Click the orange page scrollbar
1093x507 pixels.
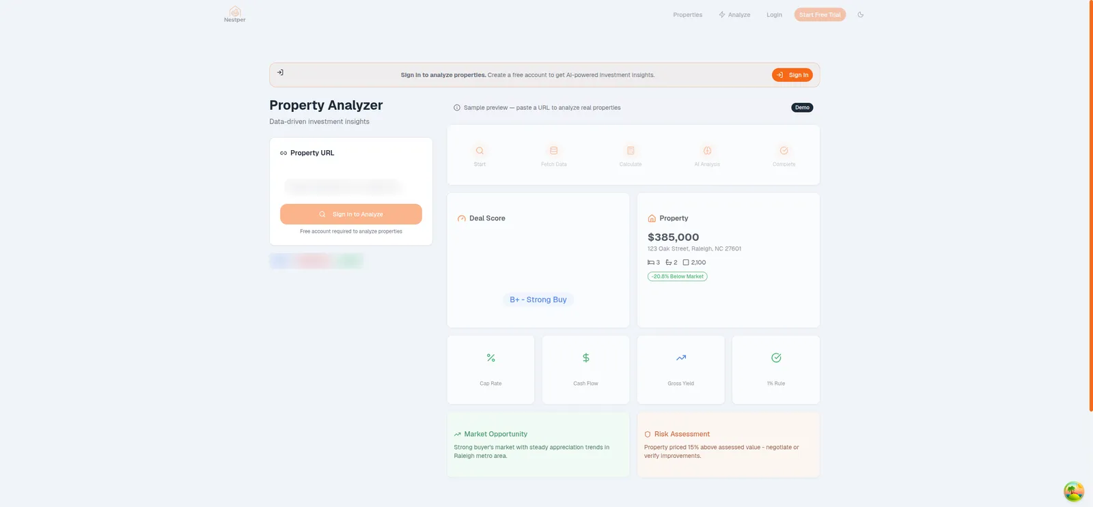1091,205
